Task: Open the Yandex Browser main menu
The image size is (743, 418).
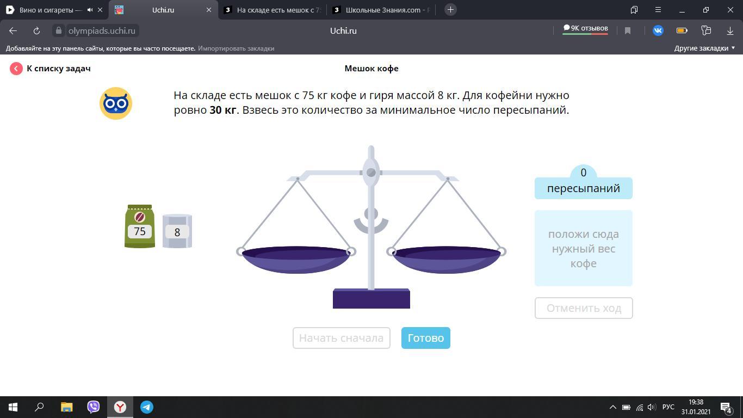Action: [658, 10]
